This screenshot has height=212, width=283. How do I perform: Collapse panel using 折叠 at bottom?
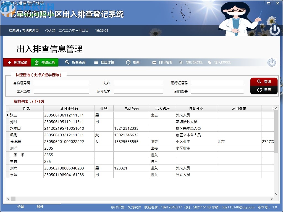21,206
